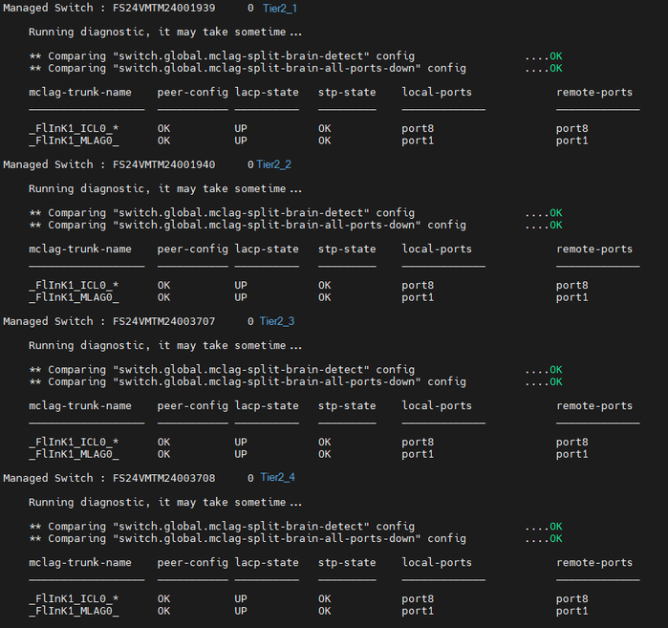Image resolution: width=668 pixels, height=628 pixels.
Task: Click serial number FS24VMTM24003707
Action: click(x=164, y=321)
